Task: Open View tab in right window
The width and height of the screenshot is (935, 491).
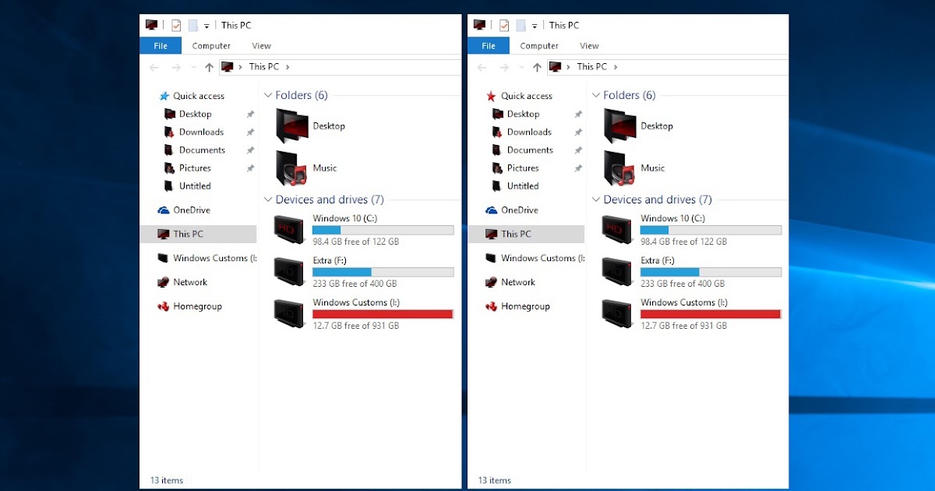Action: (590, 46)
